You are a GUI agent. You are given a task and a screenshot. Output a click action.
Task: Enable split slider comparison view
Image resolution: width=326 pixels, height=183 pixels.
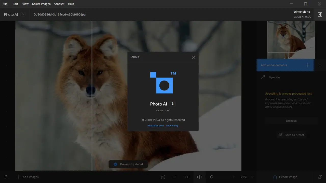[199, 177]
